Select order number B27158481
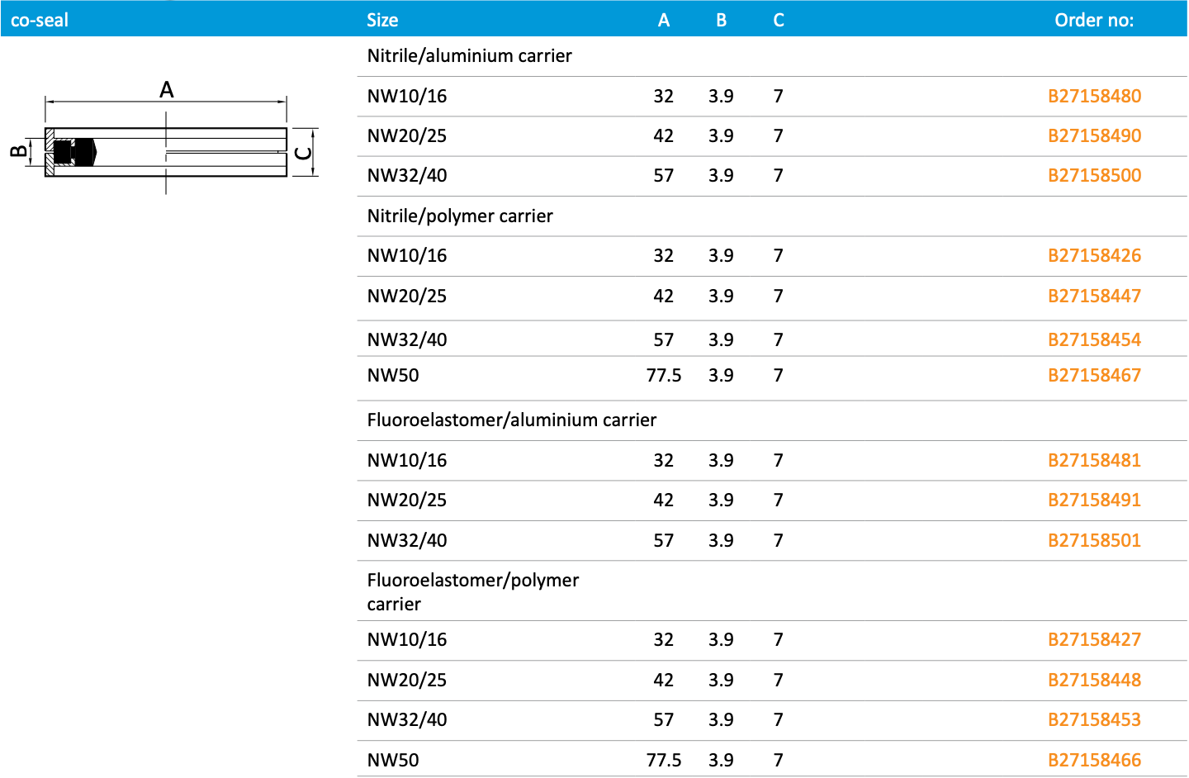1189x778 pixels. click(x=1094, y=460)
